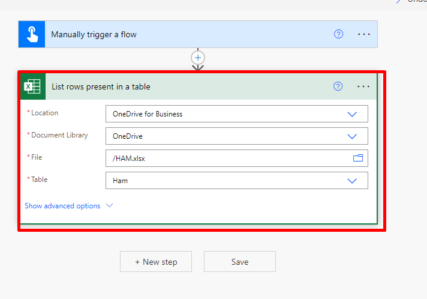
Task: Expand the Table dropdown arrow
Action: [x=352, y=181]
